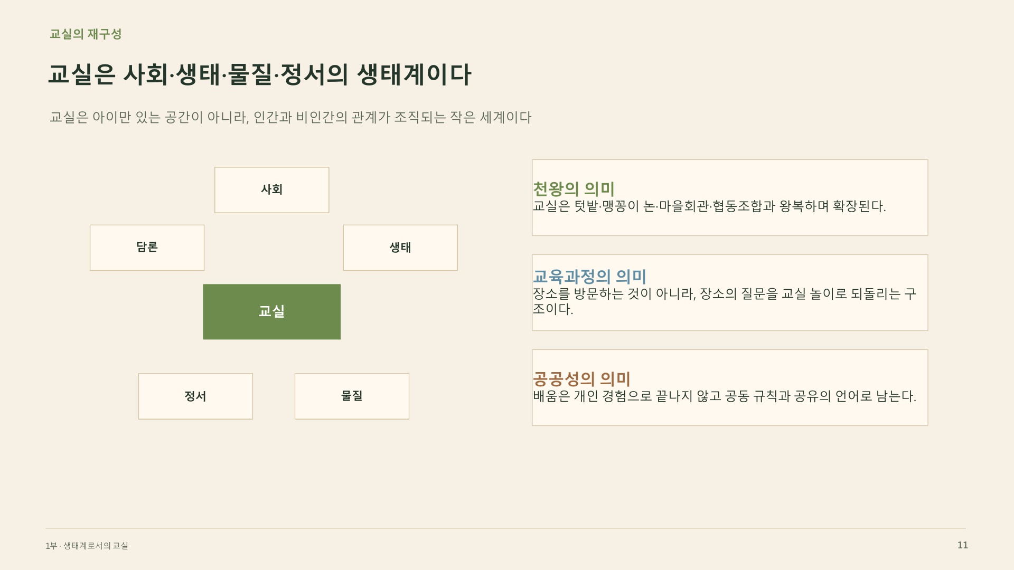Click the 물질 diagram box
The width and height of the screenshot is (1014, 570).
pos(352,396)
